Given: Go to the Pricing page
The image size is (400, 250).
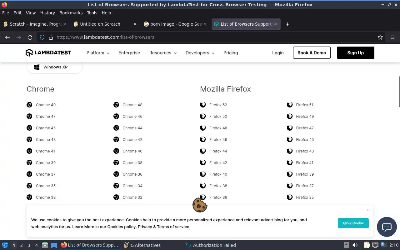Looking at the screenshot, I should [231, 53].
